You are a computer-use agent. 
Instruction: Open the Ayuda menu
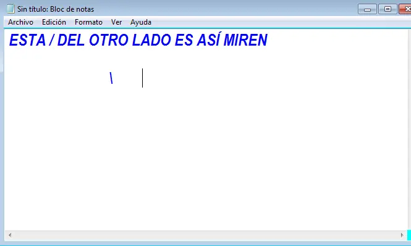141,22
